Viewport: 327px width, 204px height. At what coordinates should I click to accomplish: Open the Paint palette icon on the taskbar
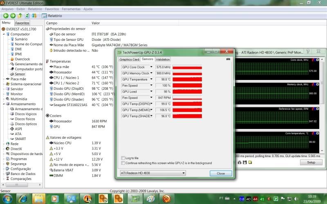[x=150, y=199]
